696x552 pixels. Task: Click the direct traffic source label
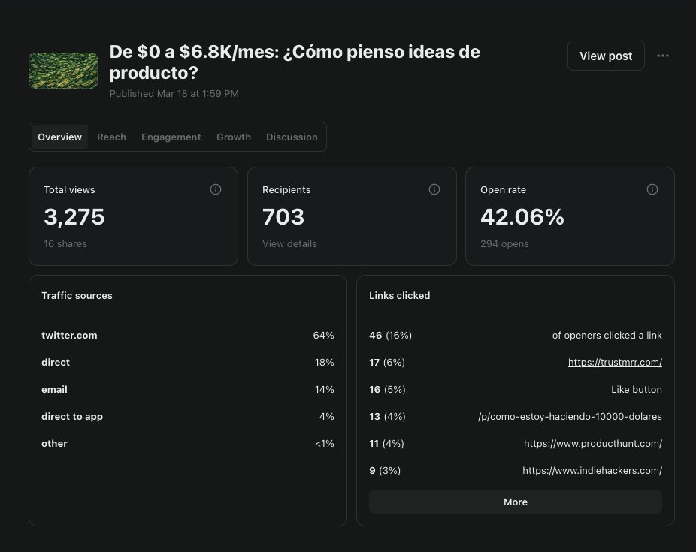pos(56,362)
